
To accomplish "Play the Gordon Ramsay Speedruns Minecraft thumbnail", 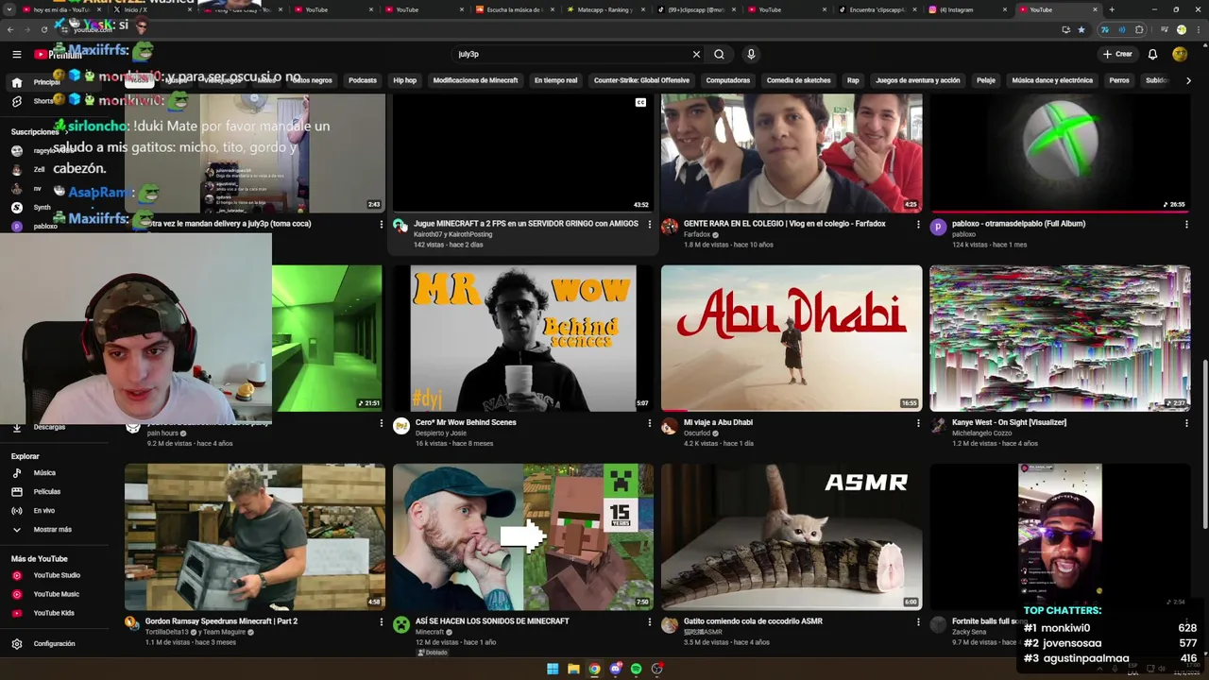I will [x=255, y=536].
